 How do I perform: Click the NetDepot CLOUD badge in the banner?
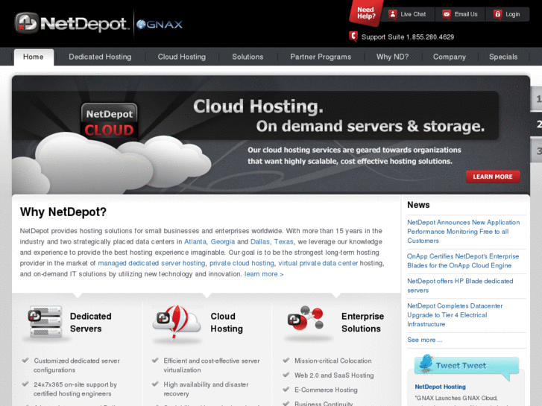[110, 121]
